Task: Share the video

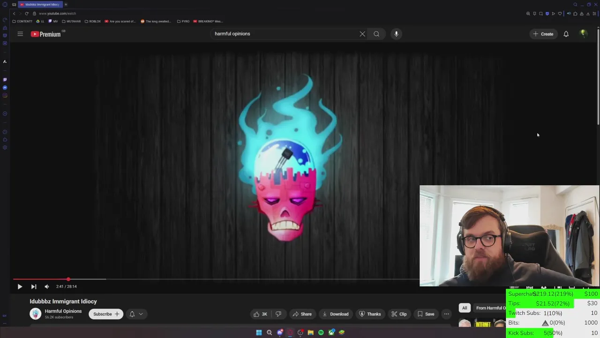Action: (302, 314)
